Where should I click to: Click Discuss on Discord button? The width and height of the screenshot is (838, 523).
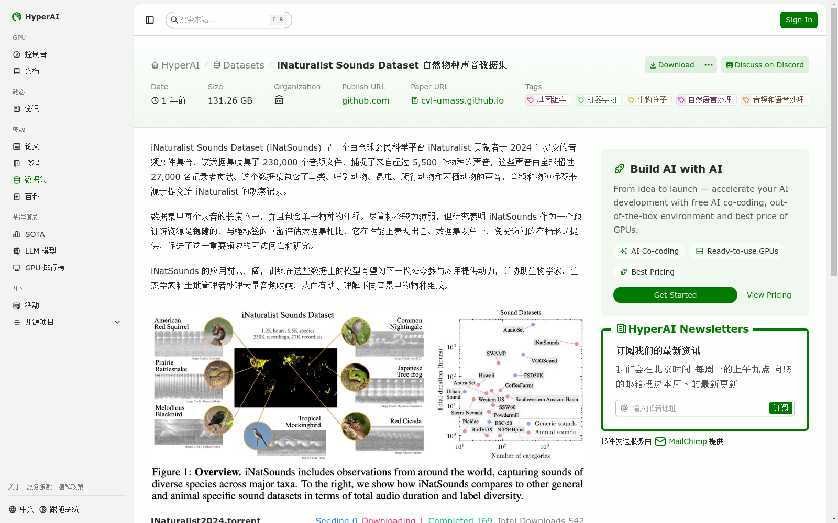765,65
